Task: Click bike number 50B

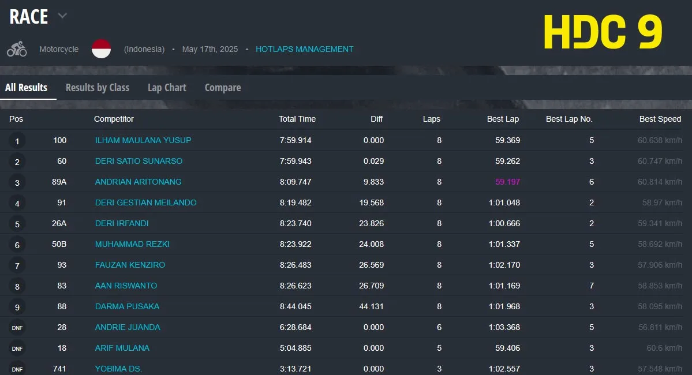Action: coord(59,244)
